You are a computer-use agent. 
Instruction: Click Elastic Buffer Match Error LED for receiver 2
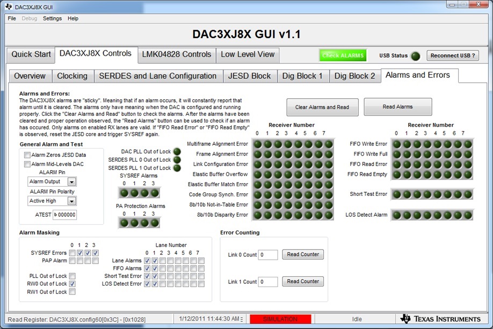tap(278, 185)
